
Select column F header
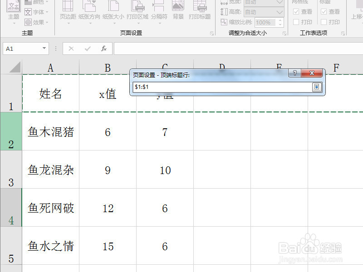[336, 68]
